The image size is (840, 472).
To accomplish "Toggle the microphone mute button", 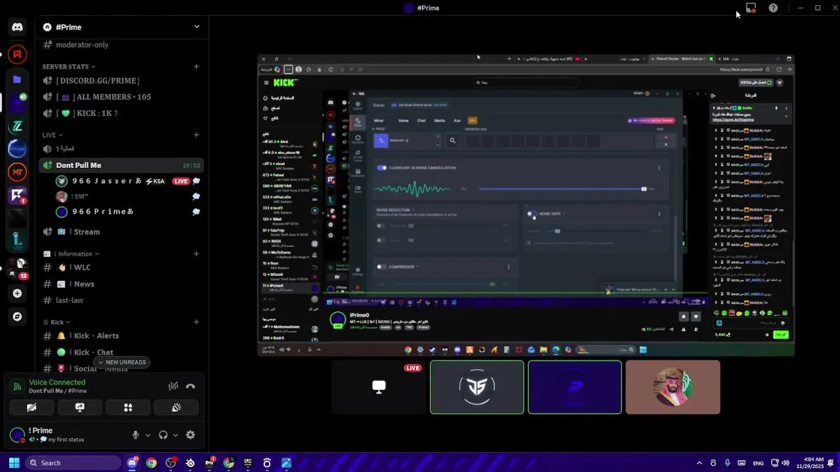I will click(x=135, y=435).
